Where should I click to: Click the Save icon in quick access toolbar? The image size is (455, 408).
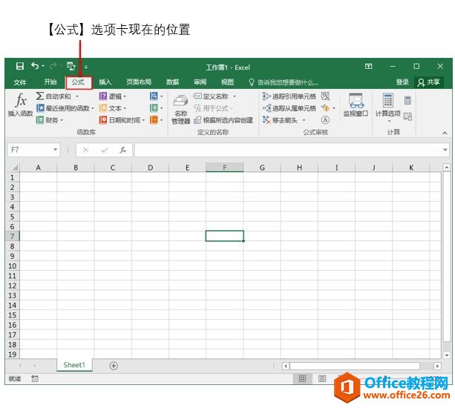pyautogui.click(x=20, y=66)
